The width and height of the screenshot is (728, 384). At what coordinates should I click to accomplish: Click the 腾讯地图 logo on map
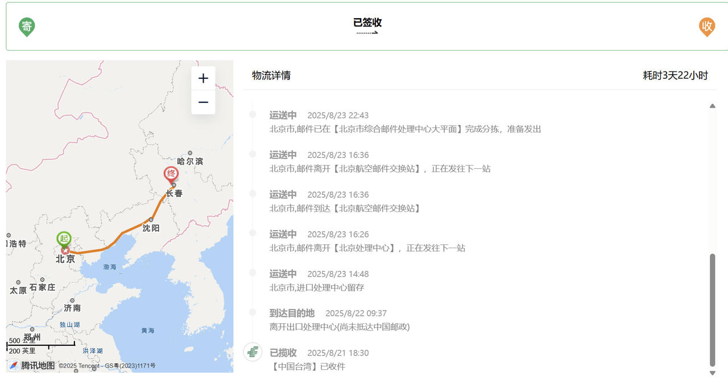[x=32, y=365]
